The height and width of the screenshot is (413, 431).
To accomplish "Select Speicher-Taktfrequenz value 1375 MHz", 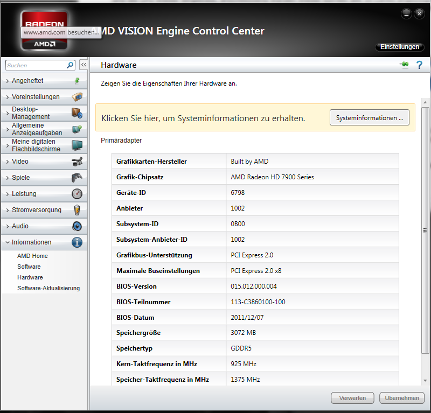I will tap(245, 380).
